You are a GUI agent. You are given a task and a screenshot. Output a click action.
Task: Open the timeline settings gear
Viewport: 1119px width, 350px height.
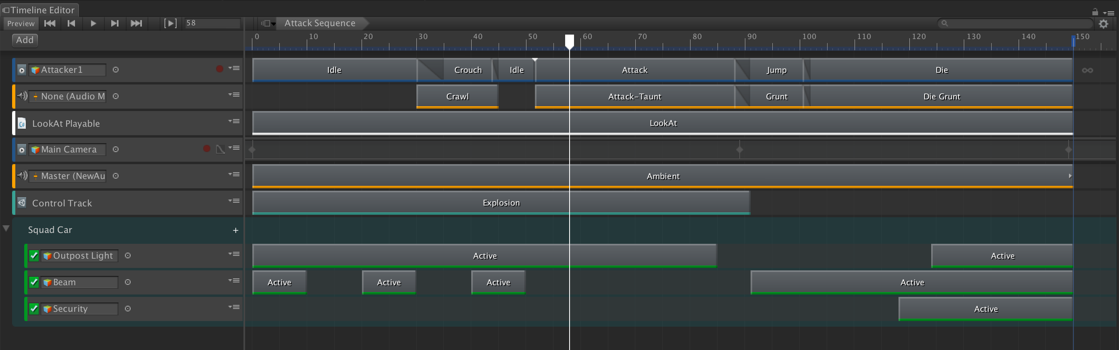pos(1103,24)
